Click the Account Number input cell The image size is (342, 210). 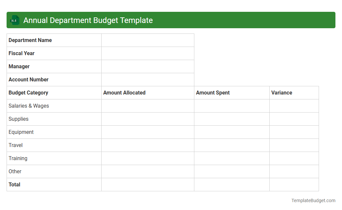tap(147, 79)
